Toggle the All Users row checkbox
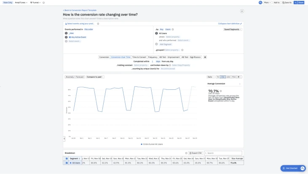The height and width of the screenshot is (174, 308). point(66,163)
